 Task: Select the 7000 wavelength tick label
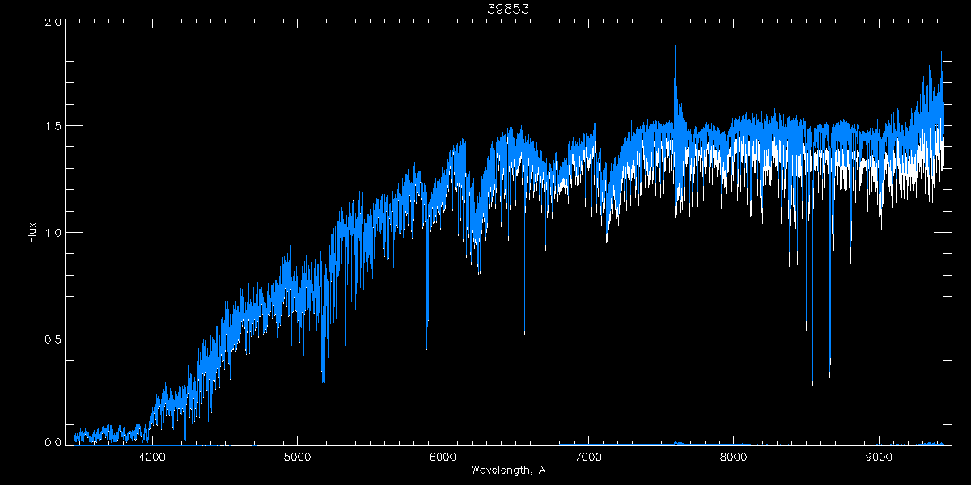[x=588, y=455]
